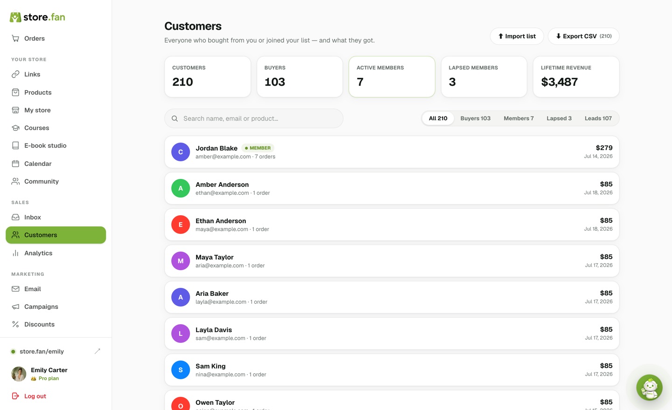Open the Buyers 103 stat card
The width and height of the screenshot is (672, 410).
[300, 77]
